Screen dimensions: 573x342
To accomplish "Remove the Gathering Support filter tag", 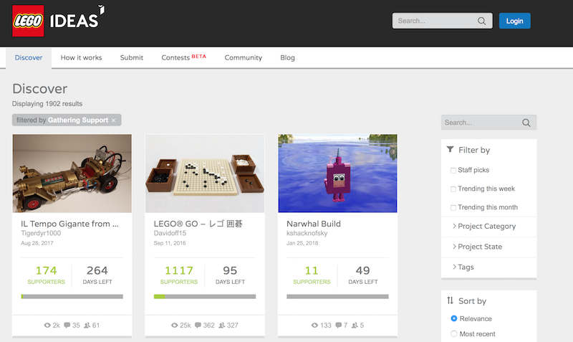I will pyautogui.click(x=114, y=120).
